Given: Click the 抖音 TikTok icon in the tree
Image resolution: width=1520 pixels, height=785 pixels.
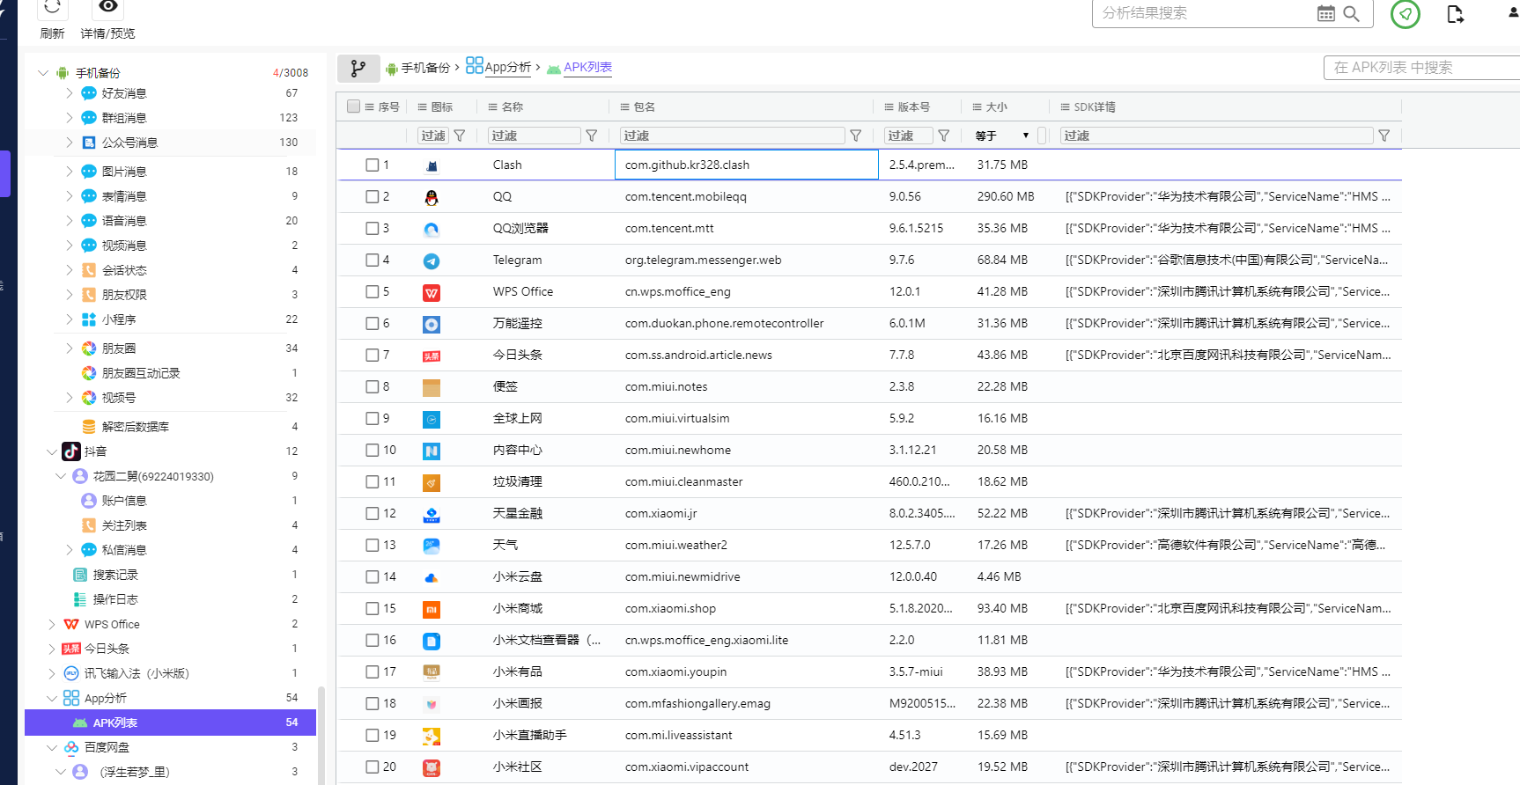Looking at the screenshot, I should tap(71, 451).
